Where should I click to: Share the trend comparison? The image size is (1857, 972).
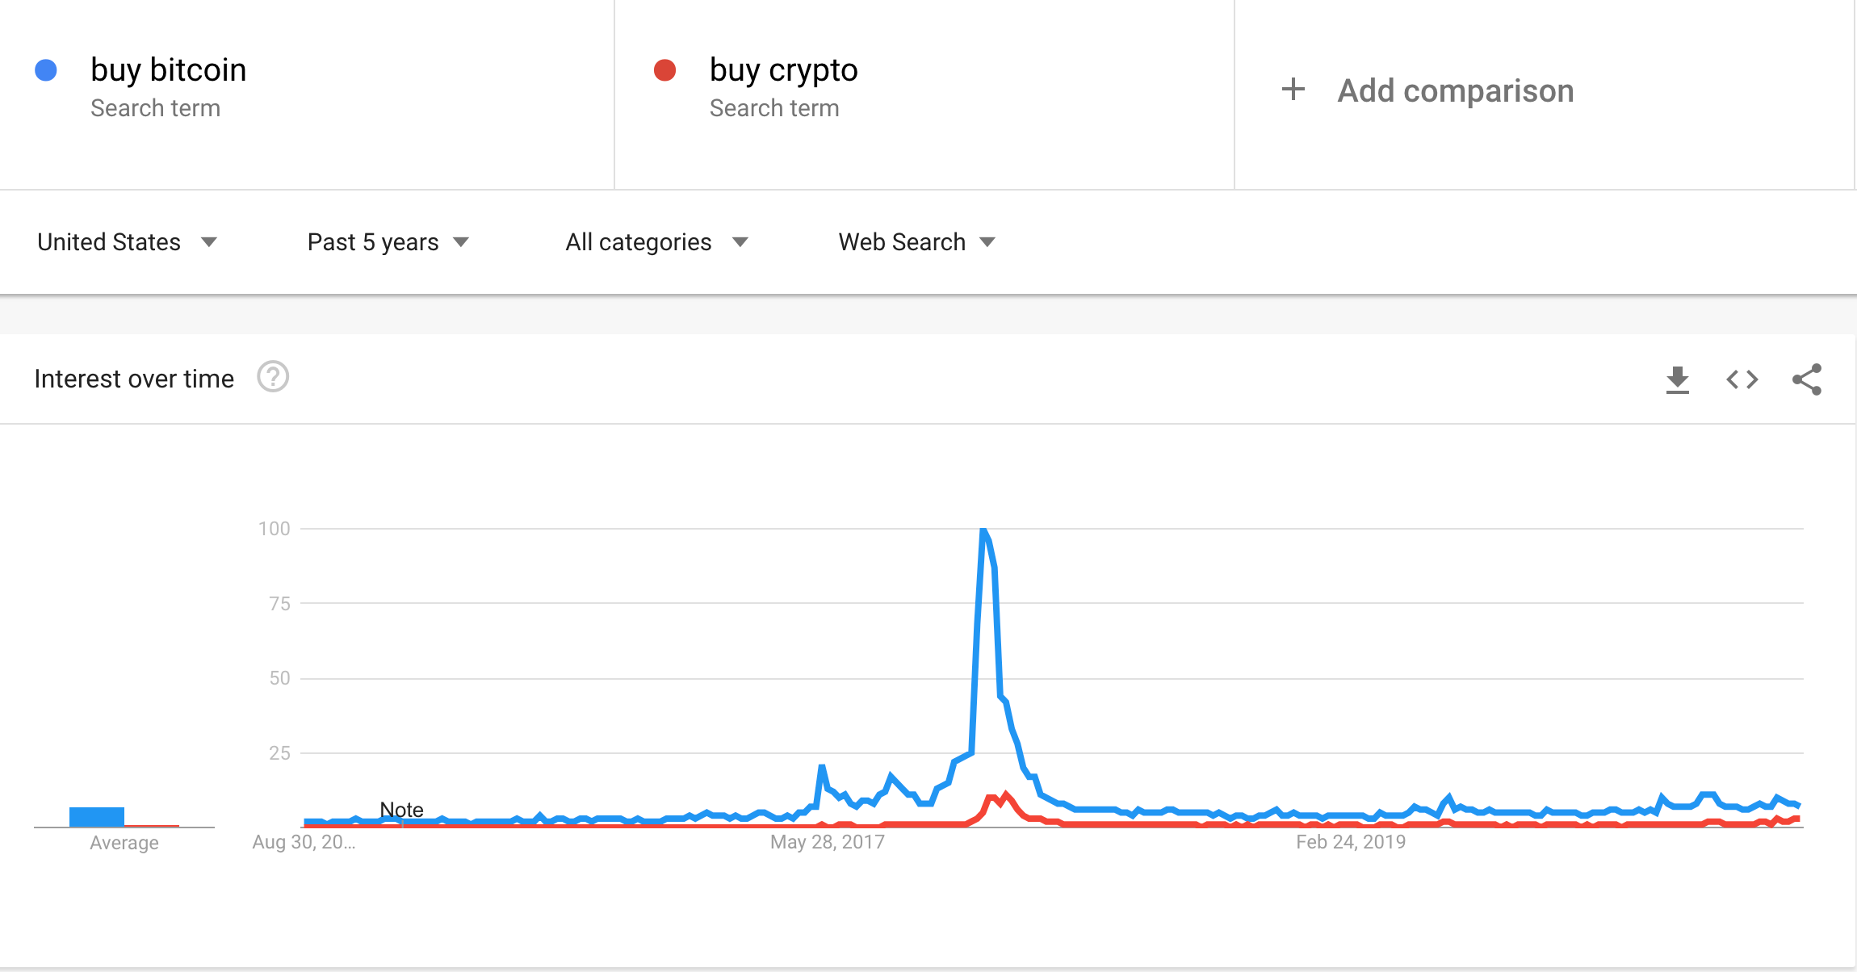point(1807,379)
